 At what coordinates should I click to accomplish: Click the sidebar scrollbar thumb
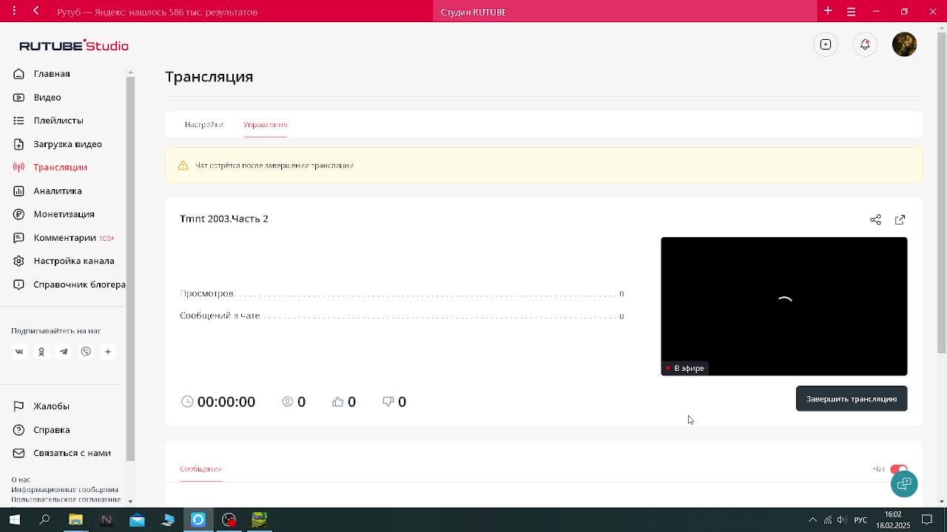tap(130, 269)
